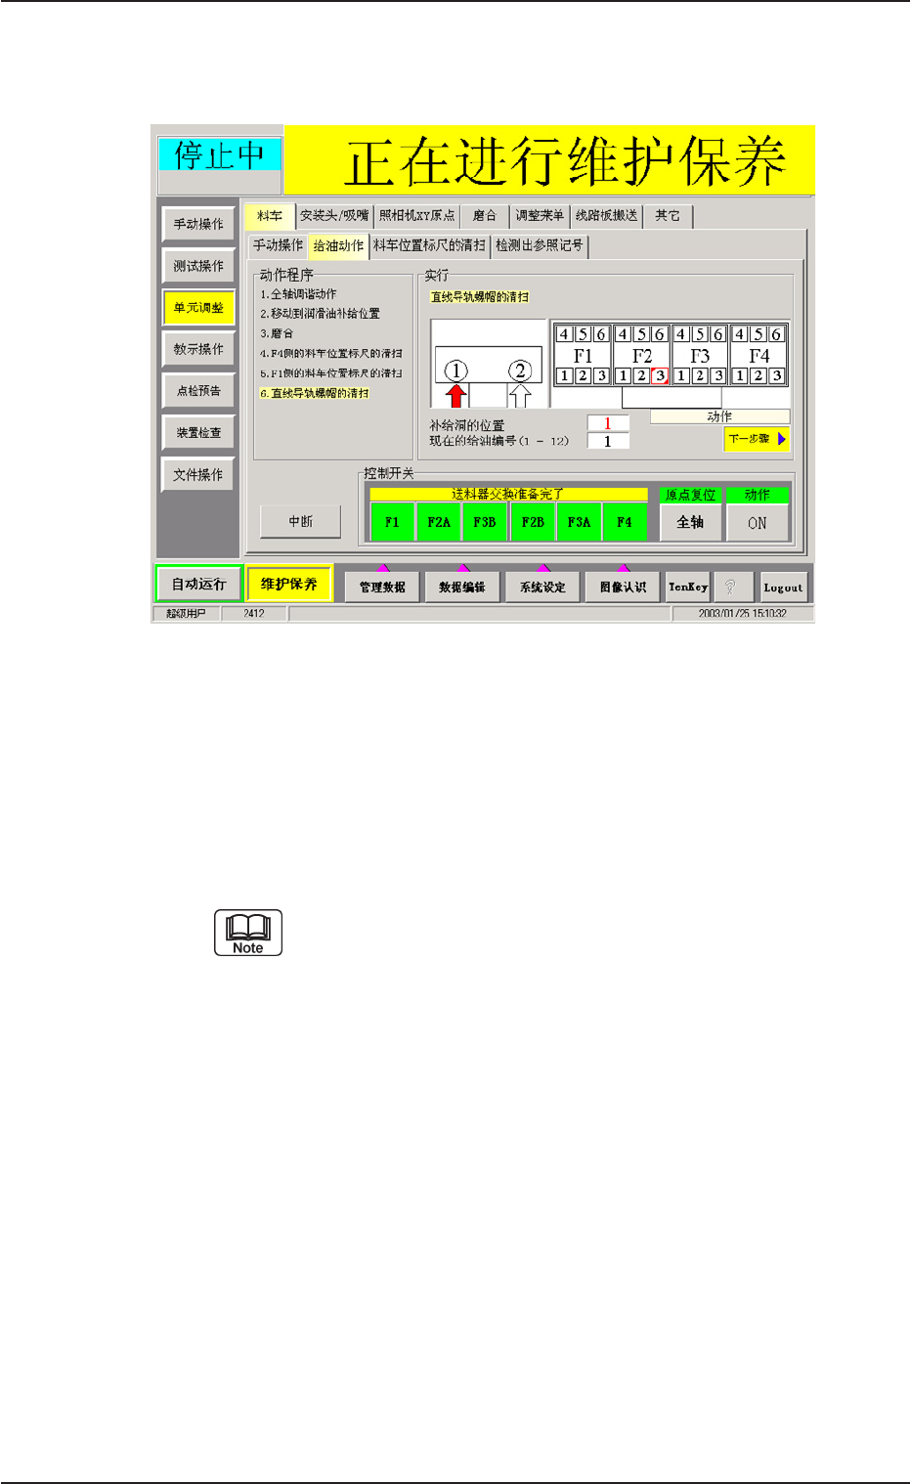Click the 超级用户 status bar entry
Viewport: 910px width, 1484px height.
(186, 614)
